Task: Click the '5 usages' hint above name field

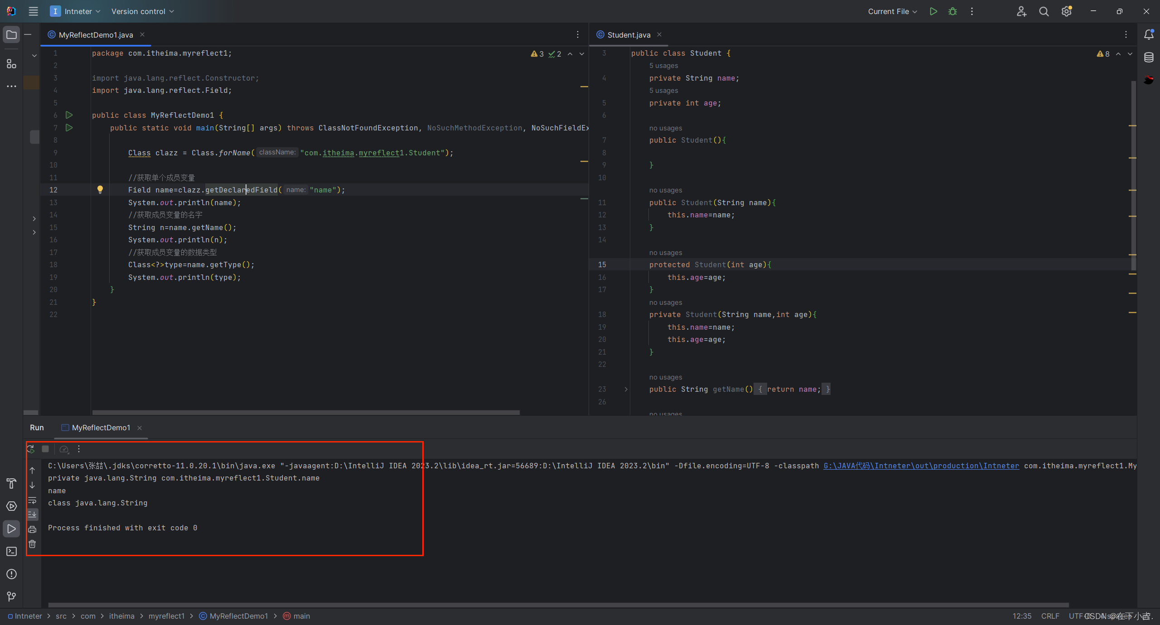Action: pos(663,66)
